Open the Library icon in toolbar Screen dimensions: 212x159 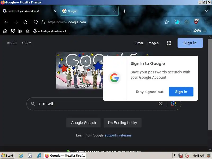20,31
